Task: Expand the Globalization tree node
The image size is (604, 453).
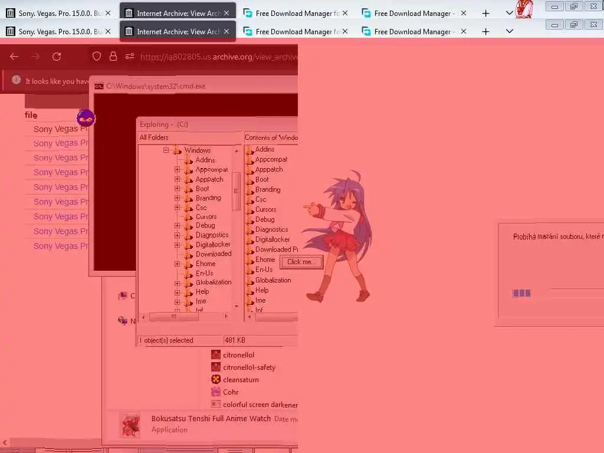Action: pos(177,283)
